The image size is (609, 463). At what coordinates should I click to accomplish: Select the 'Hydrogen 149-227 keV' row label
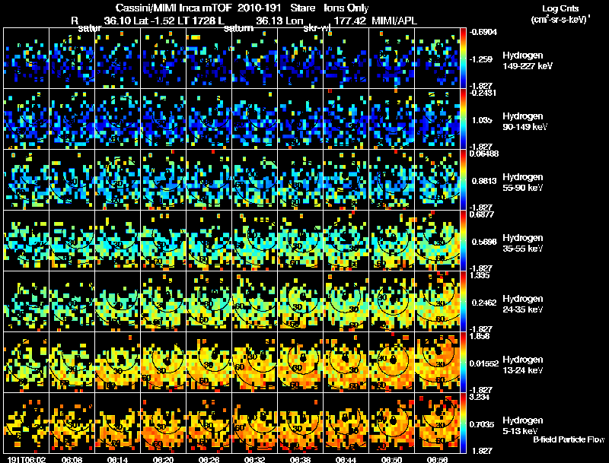[528, 61]
